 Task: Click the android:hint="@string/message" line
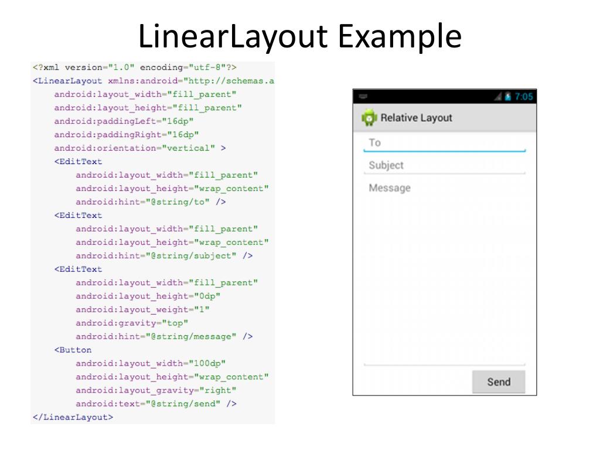(164, 336)
